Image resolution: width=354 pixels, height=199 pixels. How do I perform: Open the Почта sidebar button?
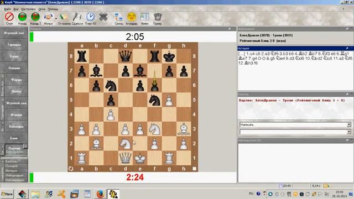[16, 91]
